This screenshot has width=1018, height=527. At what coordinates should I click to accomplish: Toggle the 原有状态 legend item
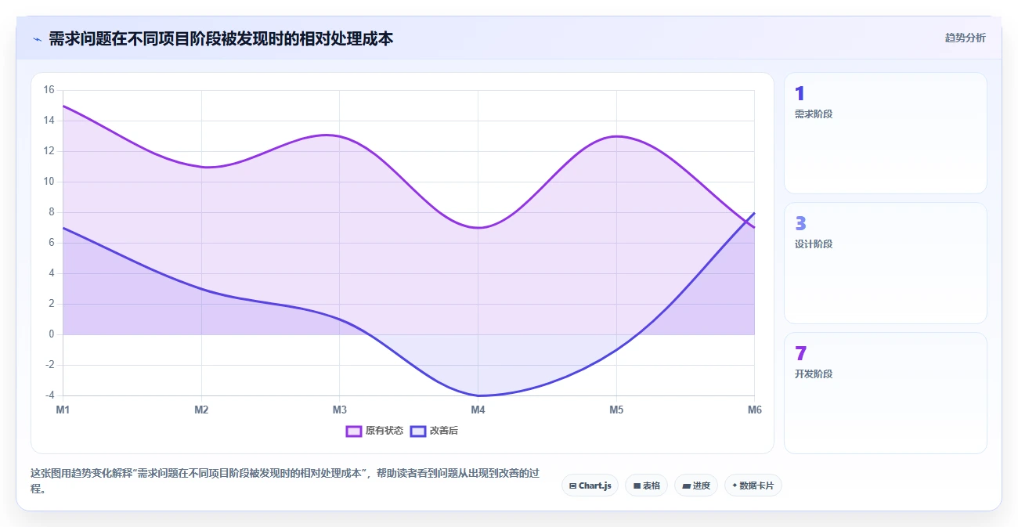pyautogui.click(x=374, y=431)
